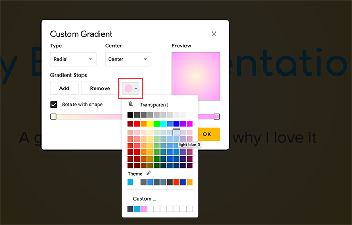
Task: Select the cream gradient stop handle
Action: click(53, 116)
